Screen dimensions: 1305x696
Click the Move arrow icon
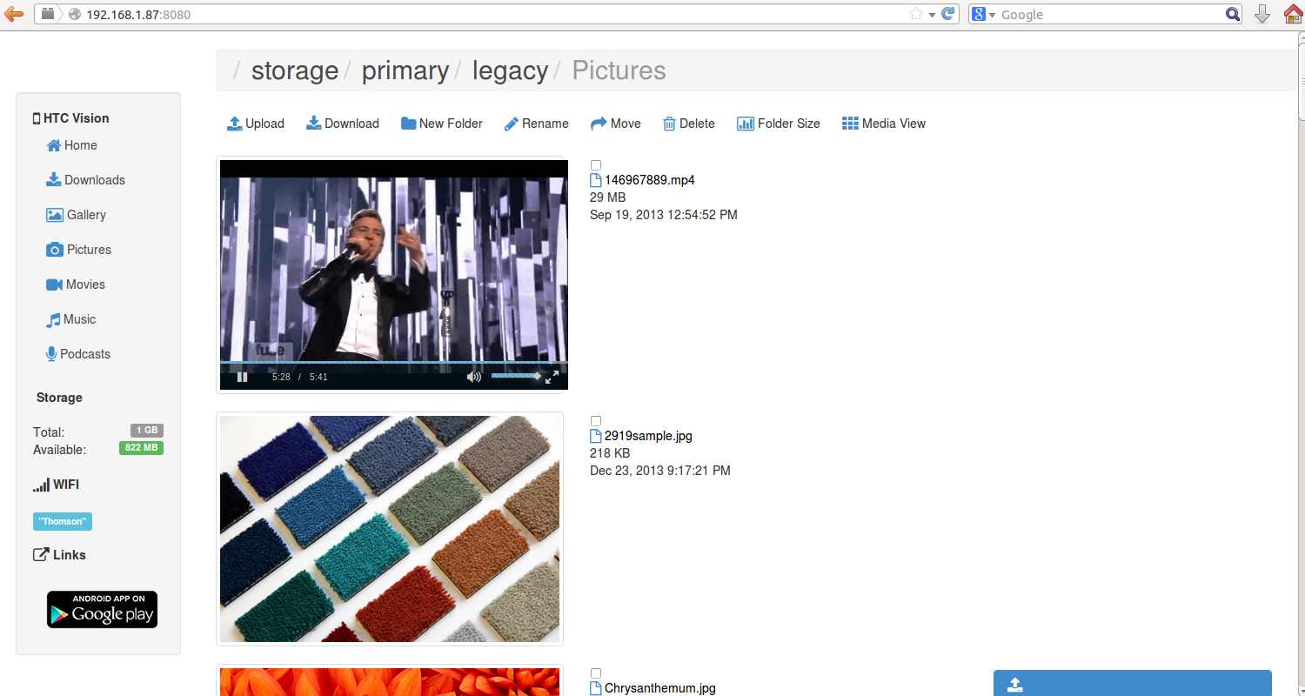click(x=599, y=124)
